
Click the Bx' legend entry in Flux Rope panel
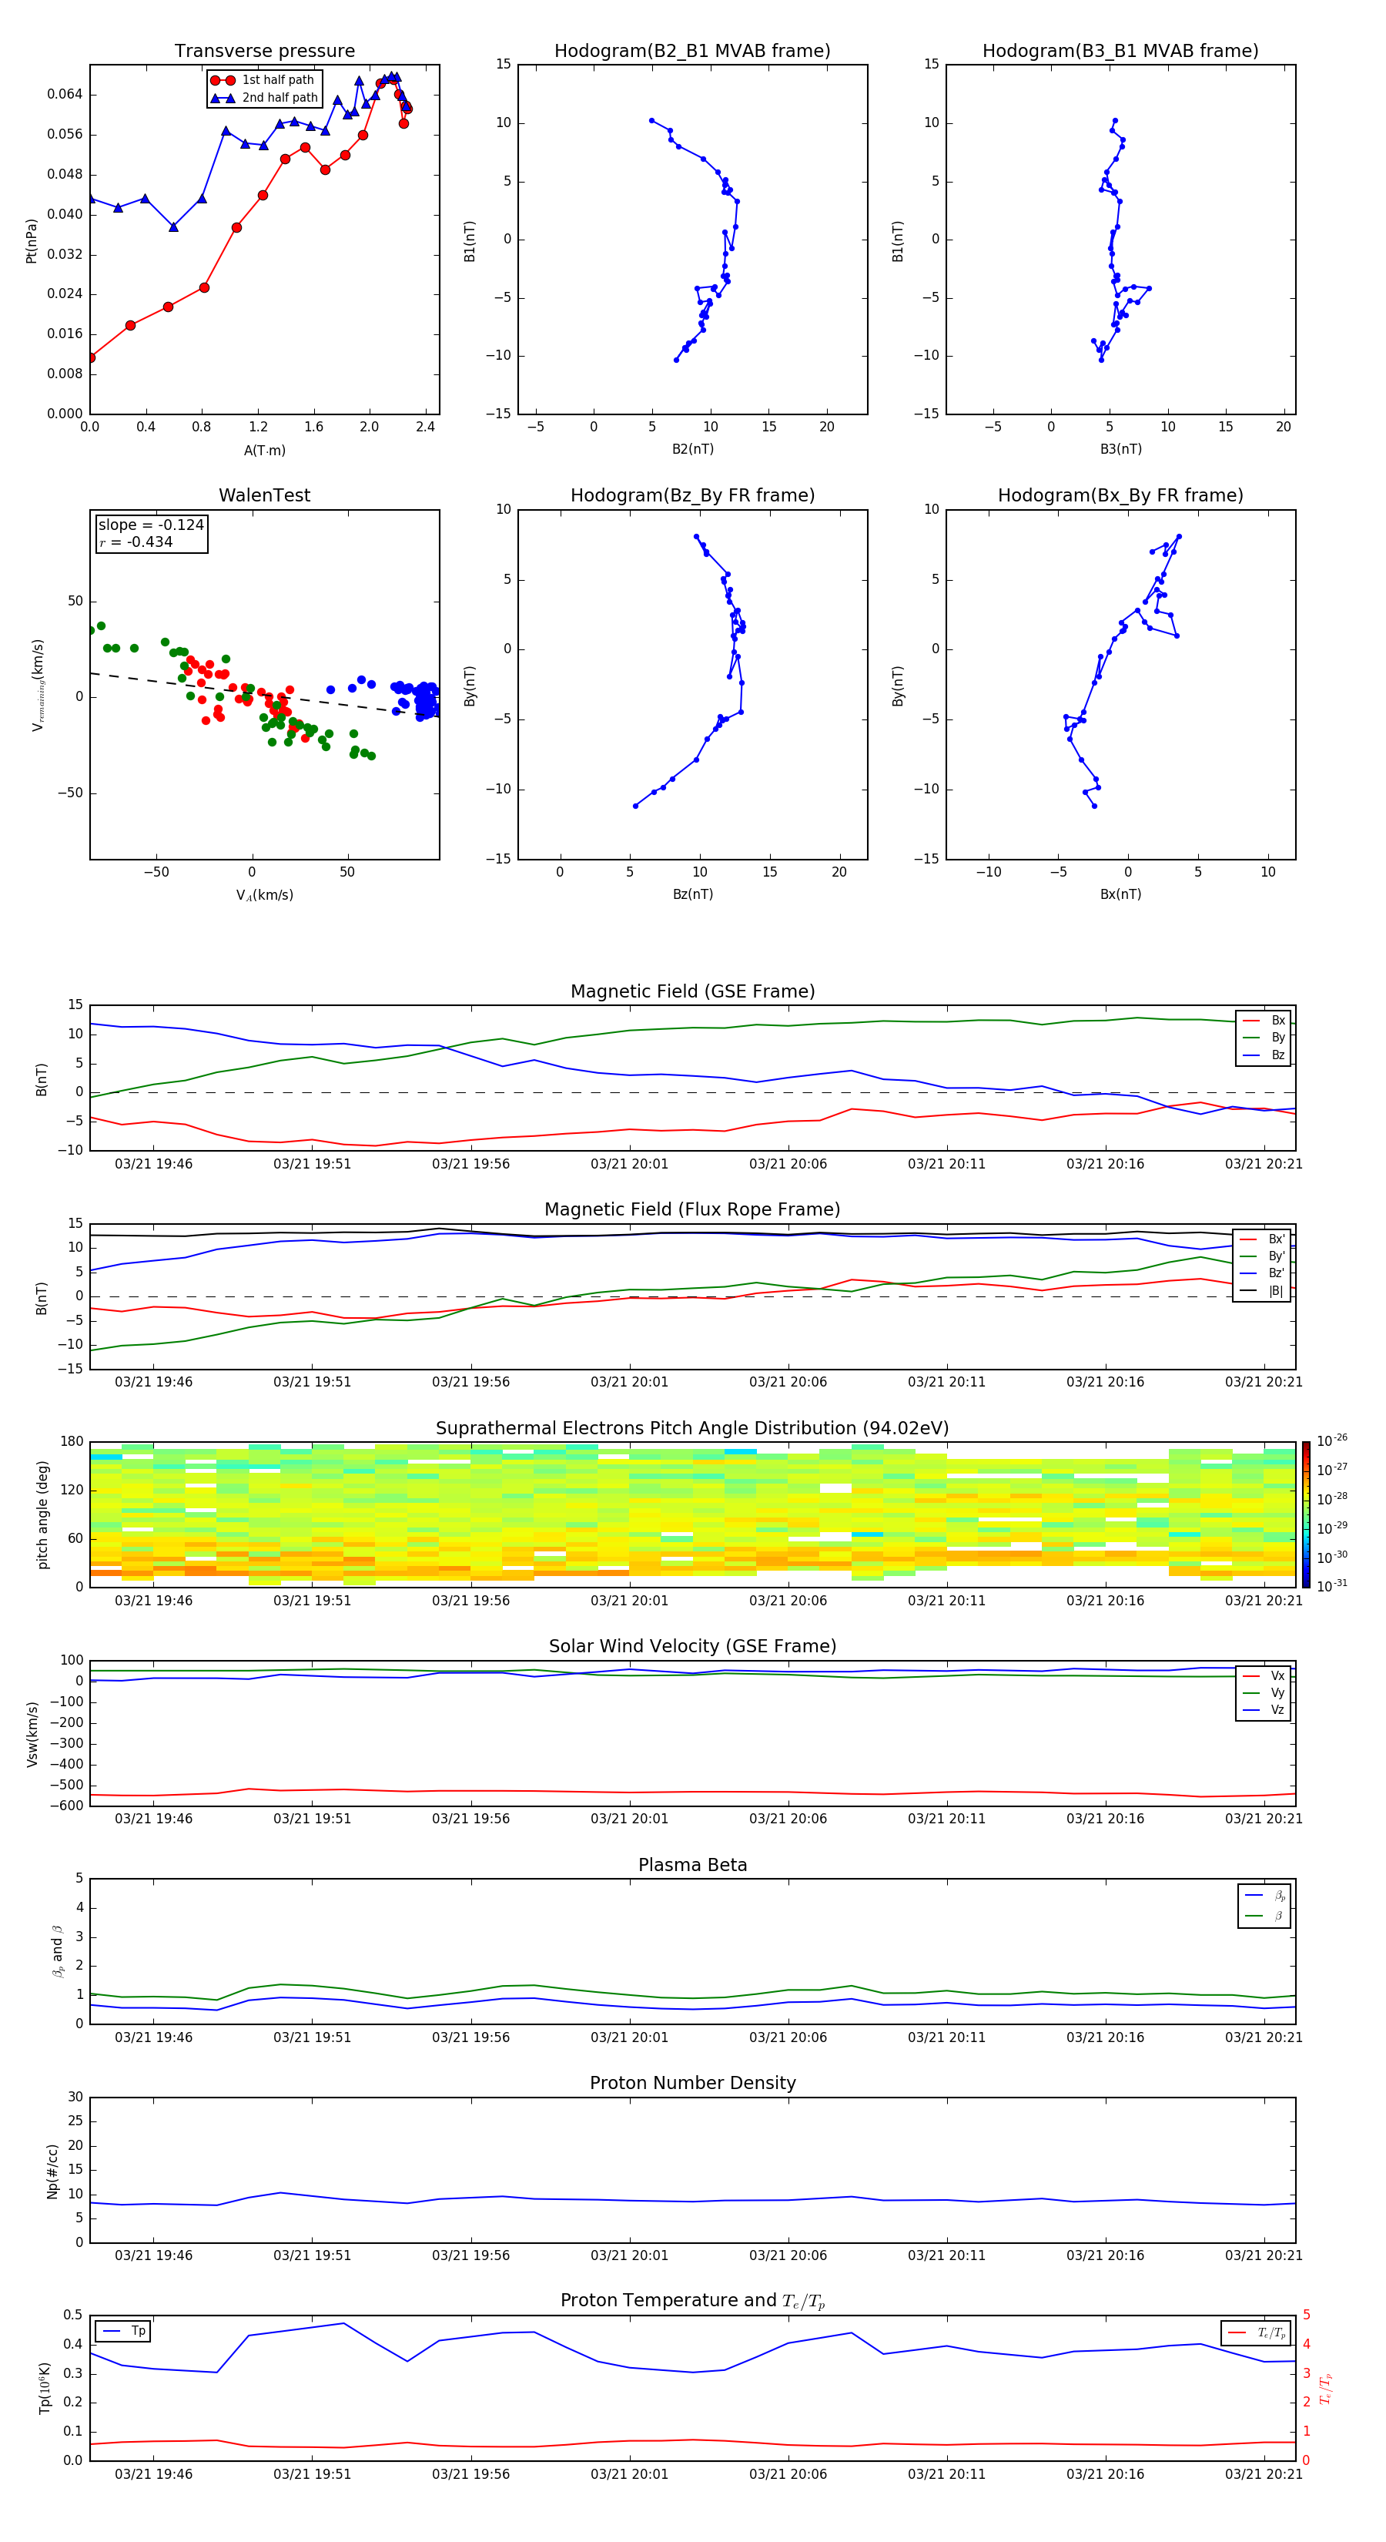click(x=1262, y=1239)
